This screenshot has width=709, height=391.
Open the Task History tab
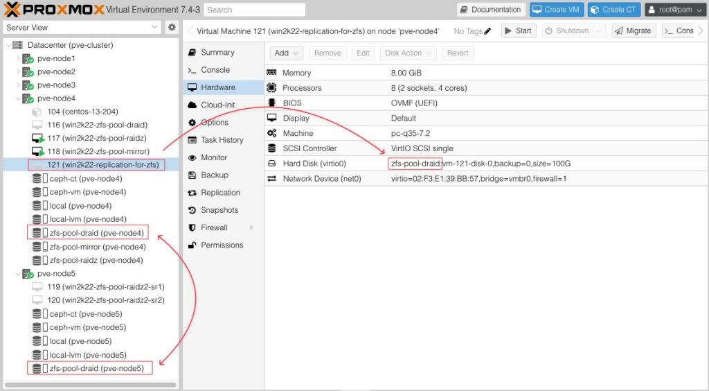click(x=224, y=140)
